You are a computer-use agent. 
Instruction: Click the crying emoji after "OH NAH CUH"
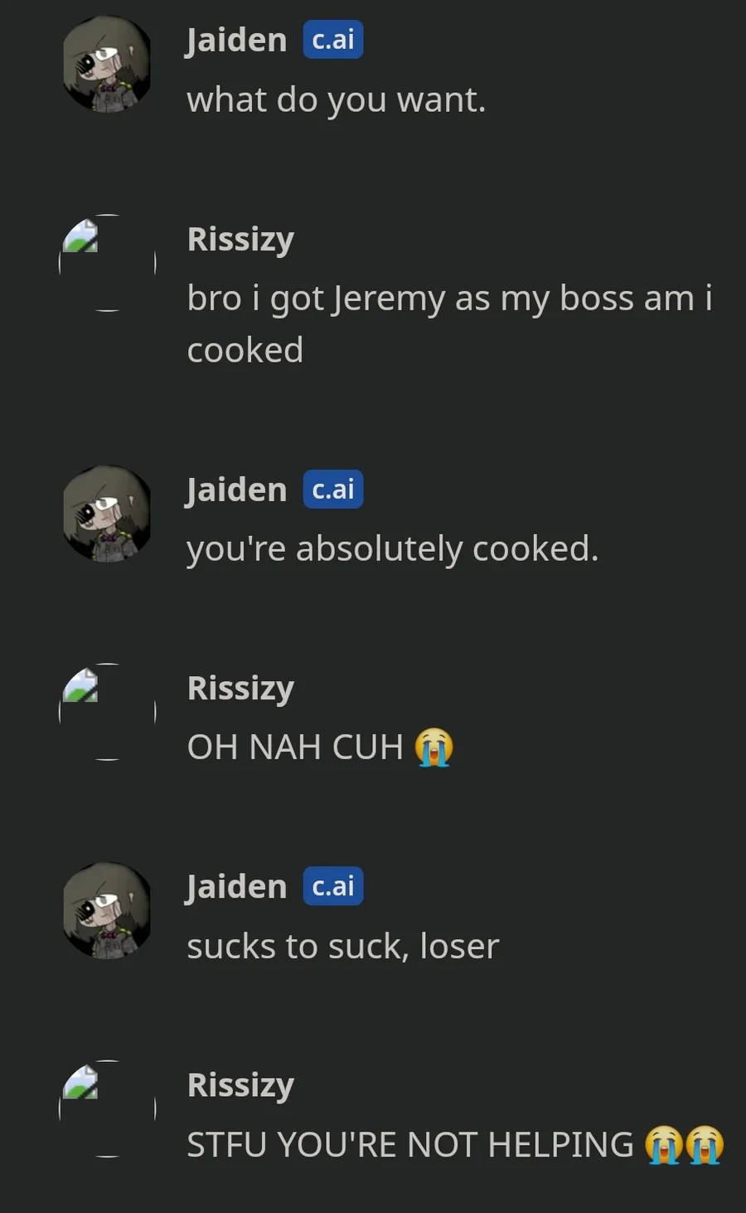coord(434,747)
